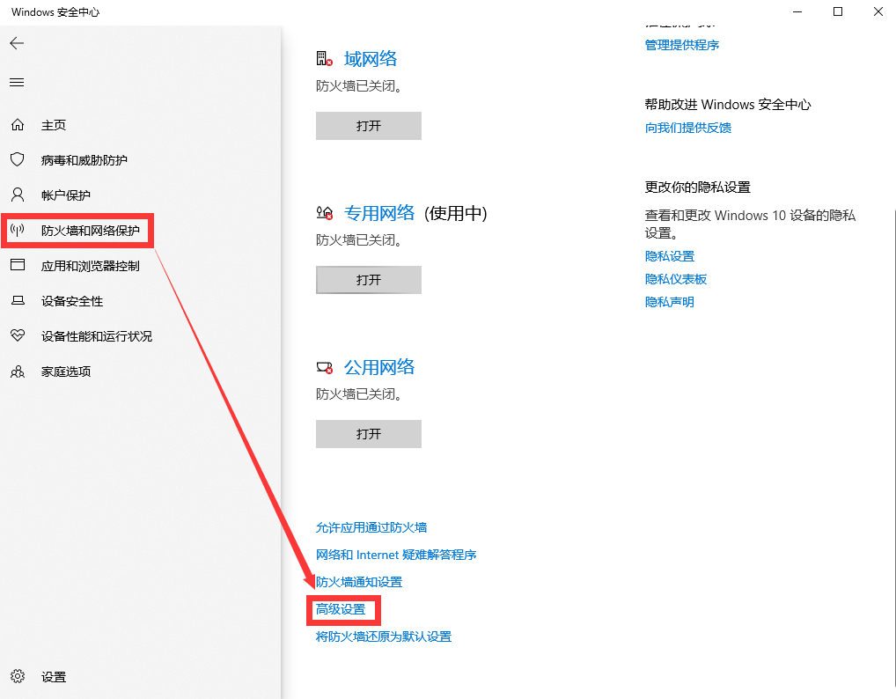
Task: Click the public network bench icon
Action: [324, 367]
